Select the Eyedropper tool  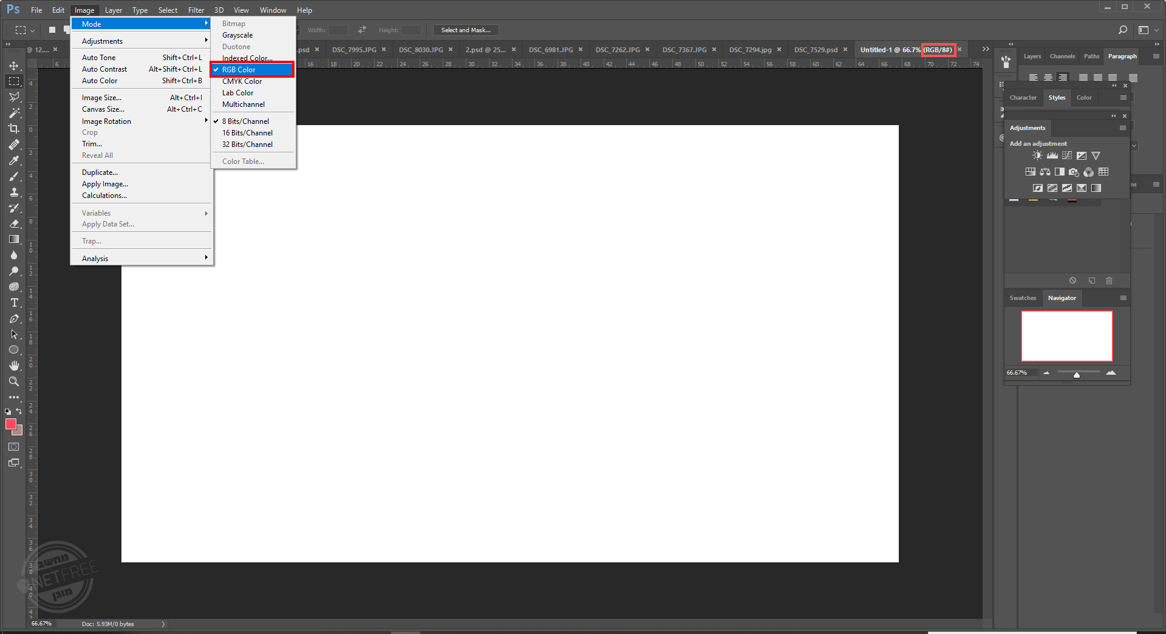pos(14,160)
